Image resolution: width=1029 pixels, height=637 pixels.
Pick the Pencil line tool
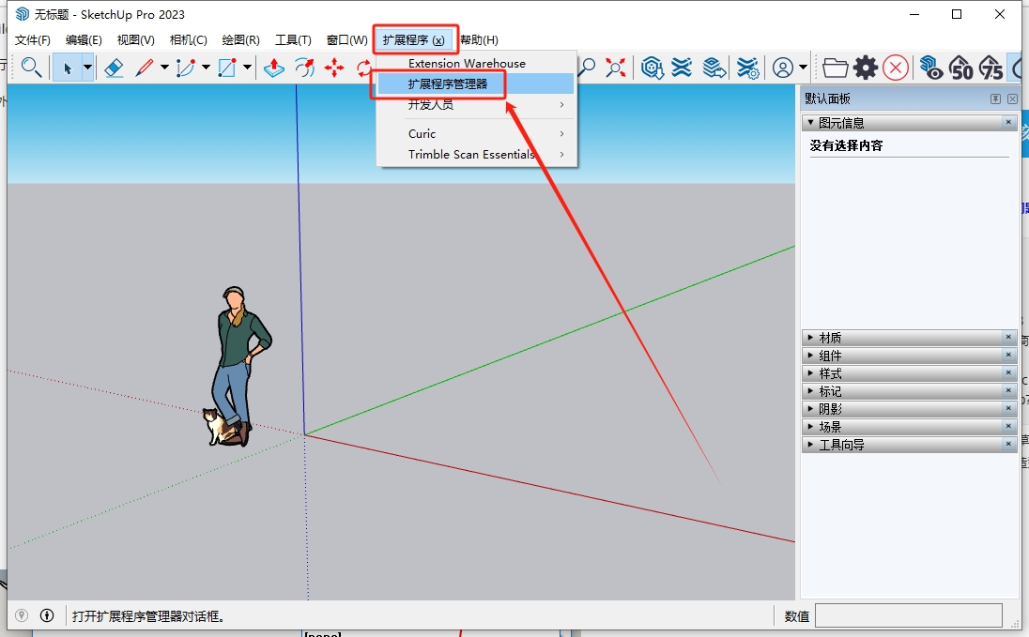(x=145, y=68)
